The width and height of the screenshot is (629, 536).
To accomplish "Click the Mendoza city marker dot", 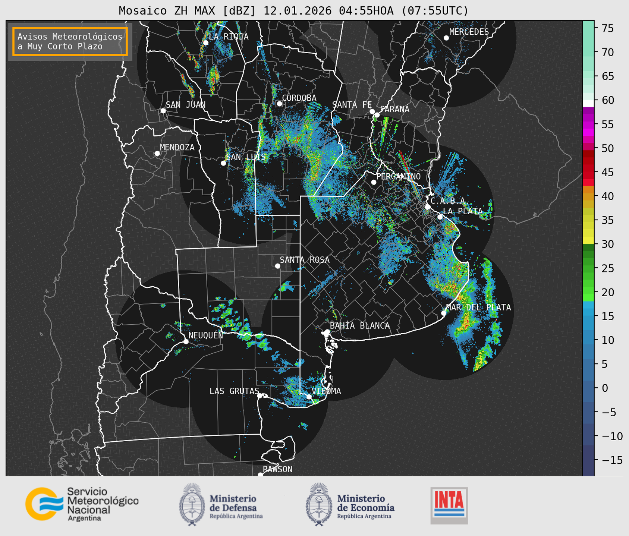I will (x=157, y=154).
